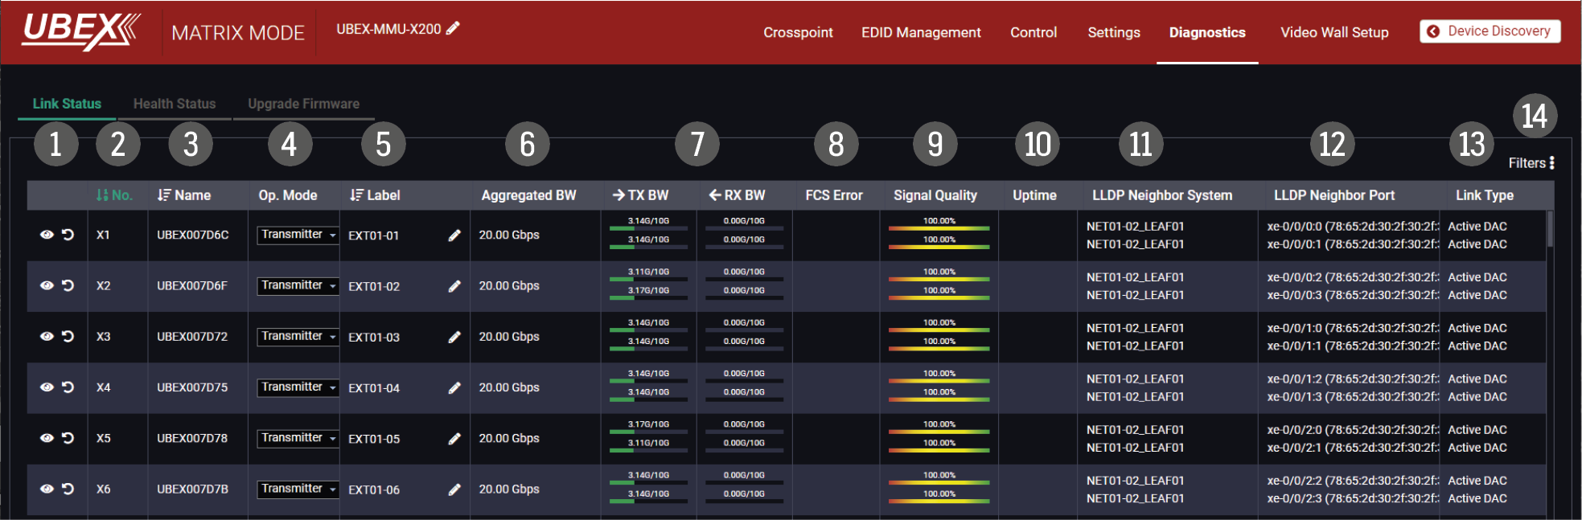
Task: Click the Filters button label
Action: pos(1527,163)
